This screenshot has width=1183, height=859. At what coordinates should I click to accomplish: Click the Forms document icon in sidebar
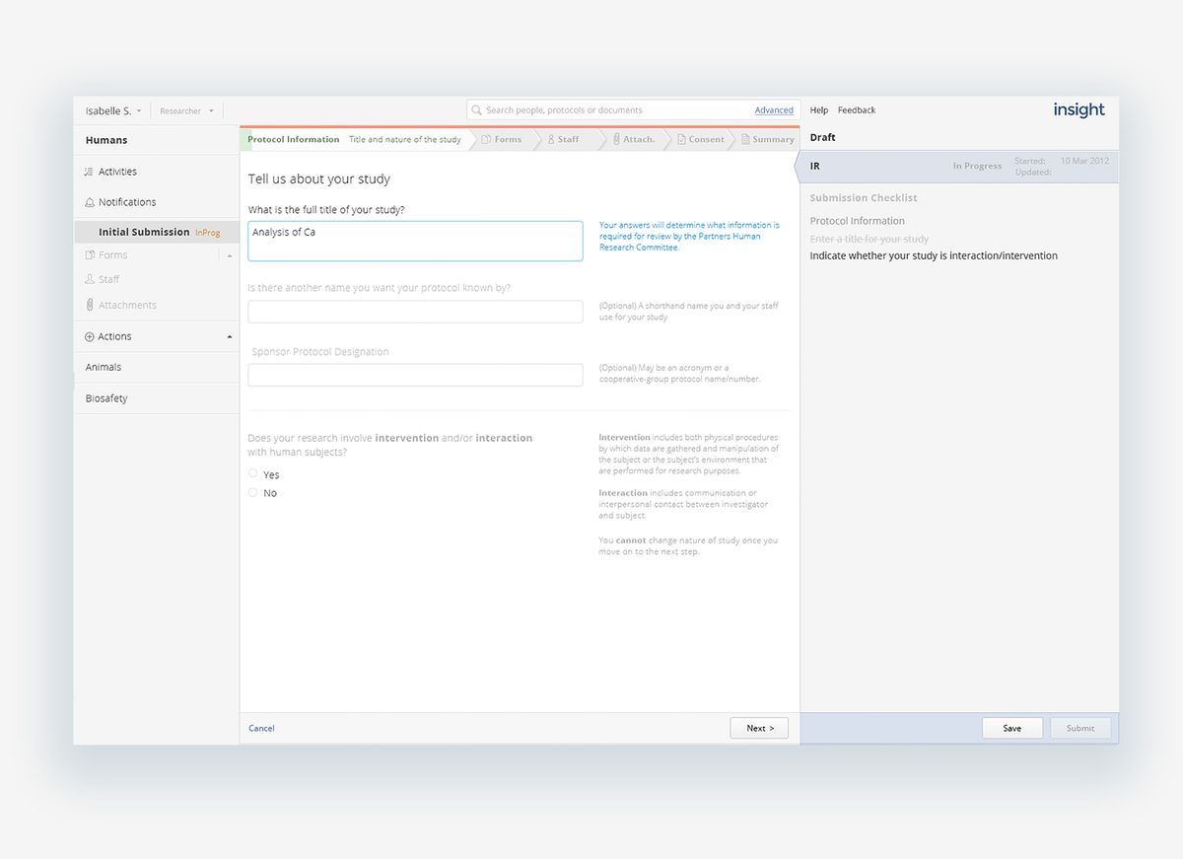(90, 255)
